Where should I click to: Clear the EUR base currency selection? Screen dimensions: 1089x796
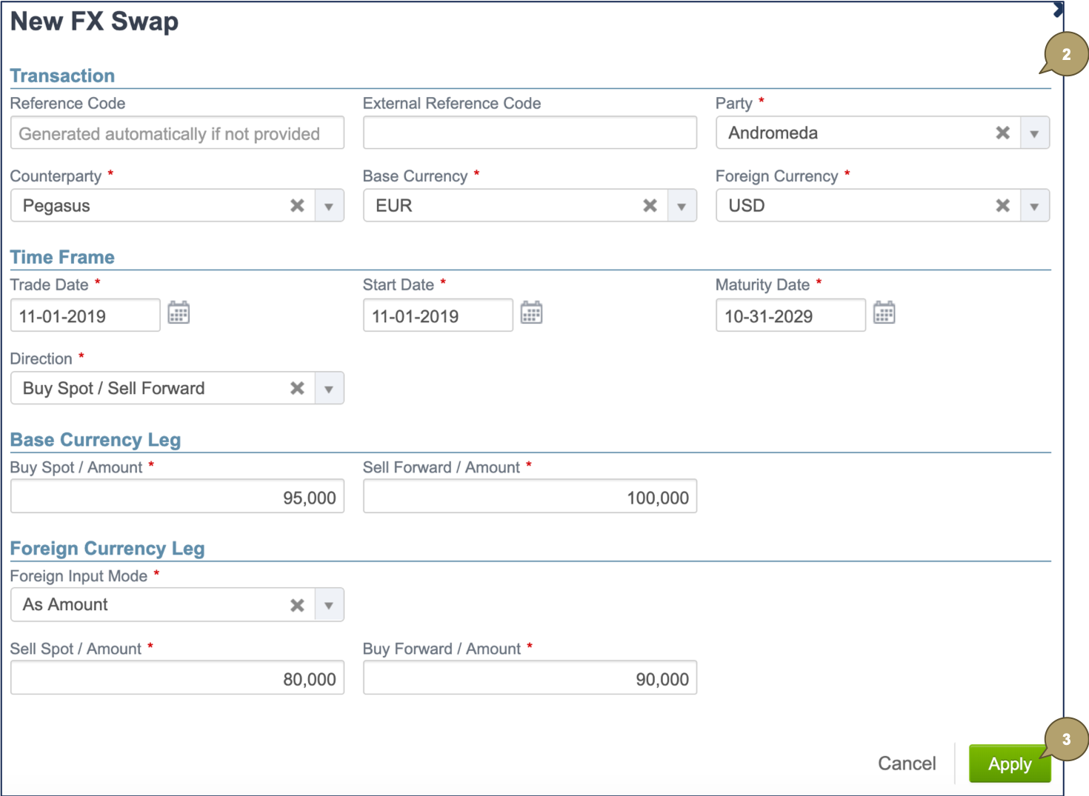point(650,206)
